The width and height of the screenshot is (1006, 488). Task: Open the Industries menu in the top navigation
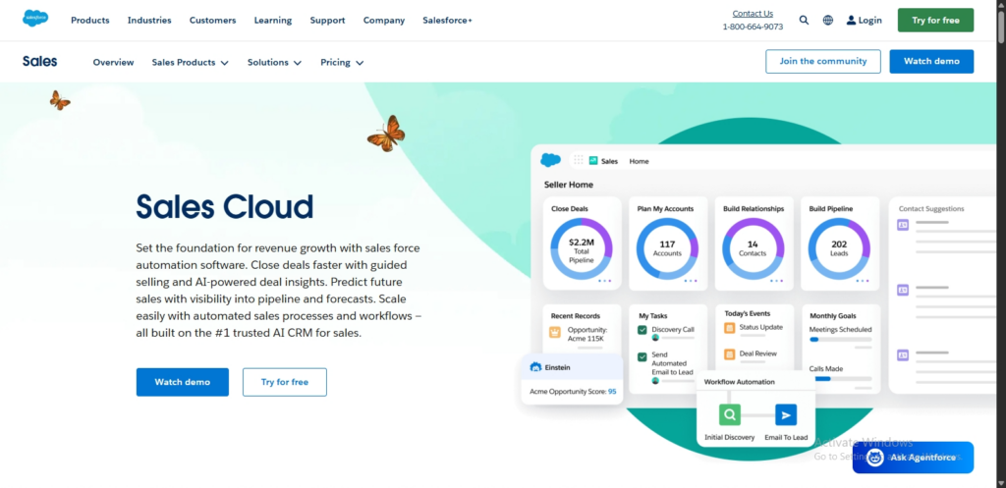[149, 20]
